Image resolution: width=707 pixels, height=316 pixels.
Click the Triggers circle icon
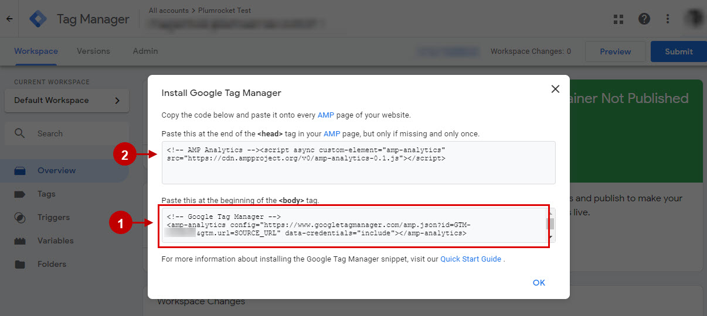pos(20,218)
